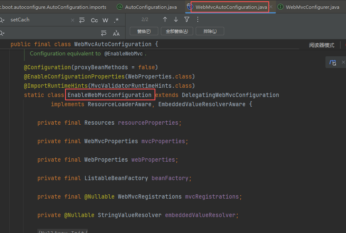The image size is (346, 233).
Task: Click the mvcRegistrations field name
Action: point(212,197)
